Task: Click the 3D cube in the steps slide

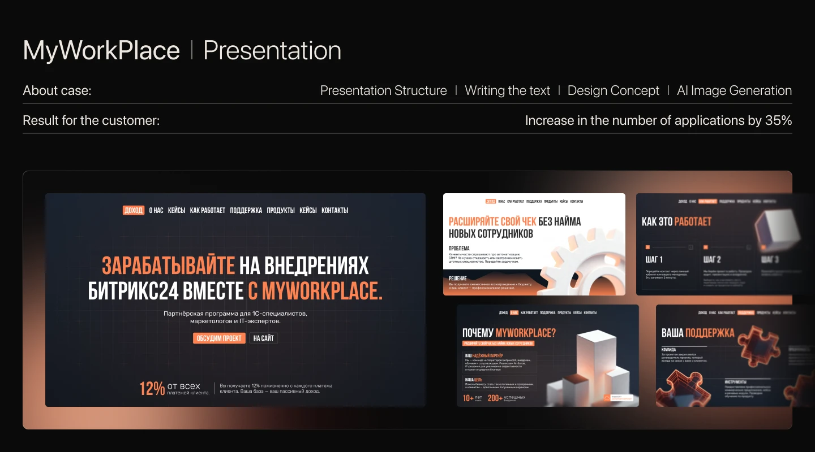Action: [778, 231]
